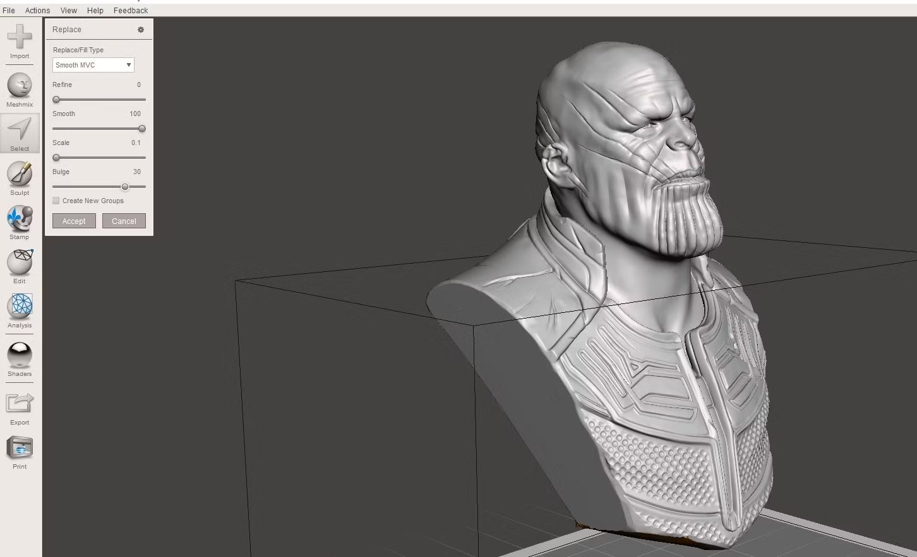Image resolution: width=917 pixels, height=557 pixels.
Task: Click the Smooth value 100
Action: point(135,114)
